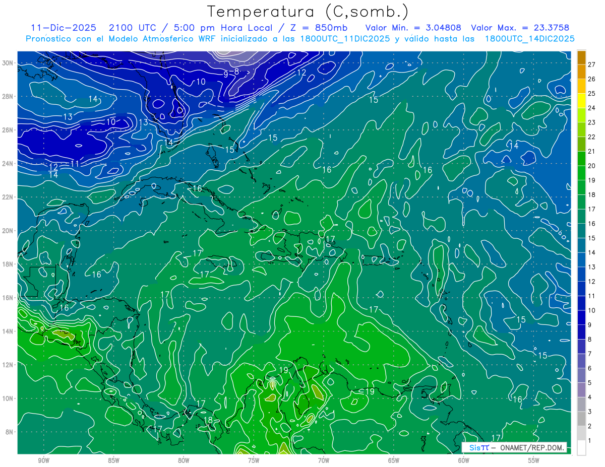Screen dimensions: 605x467
Task: Pick the bright yellow swatch between 24 and 25
Action: pos(581,101)
